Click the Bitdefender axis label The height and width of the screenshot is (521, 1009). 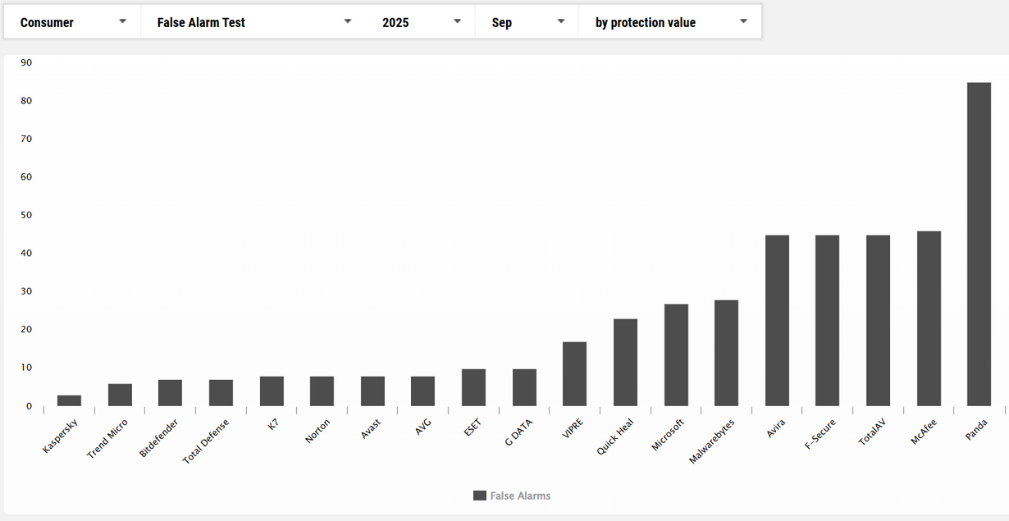click(159, 438)
